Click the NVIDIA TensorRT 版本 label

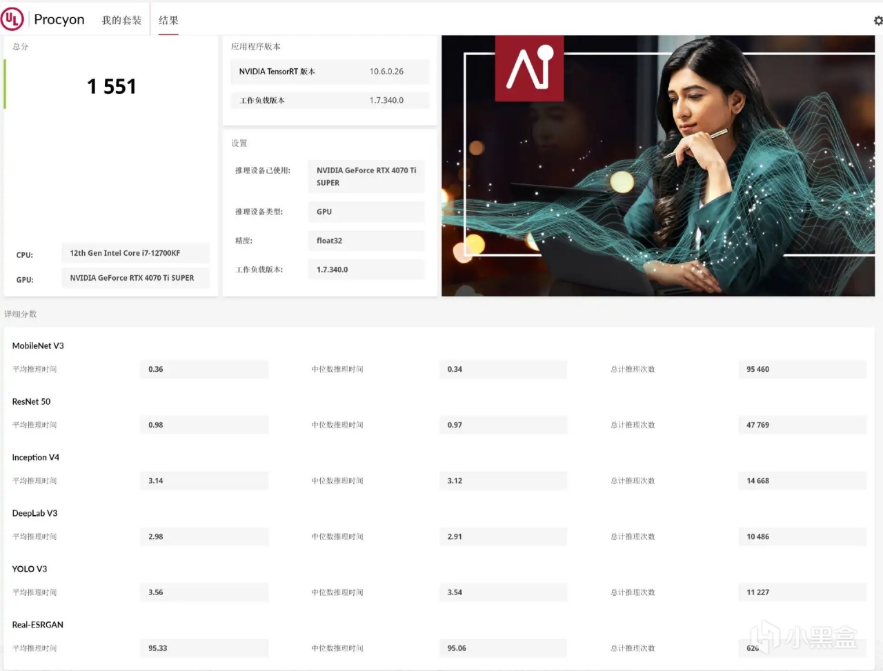click(277, 71)
